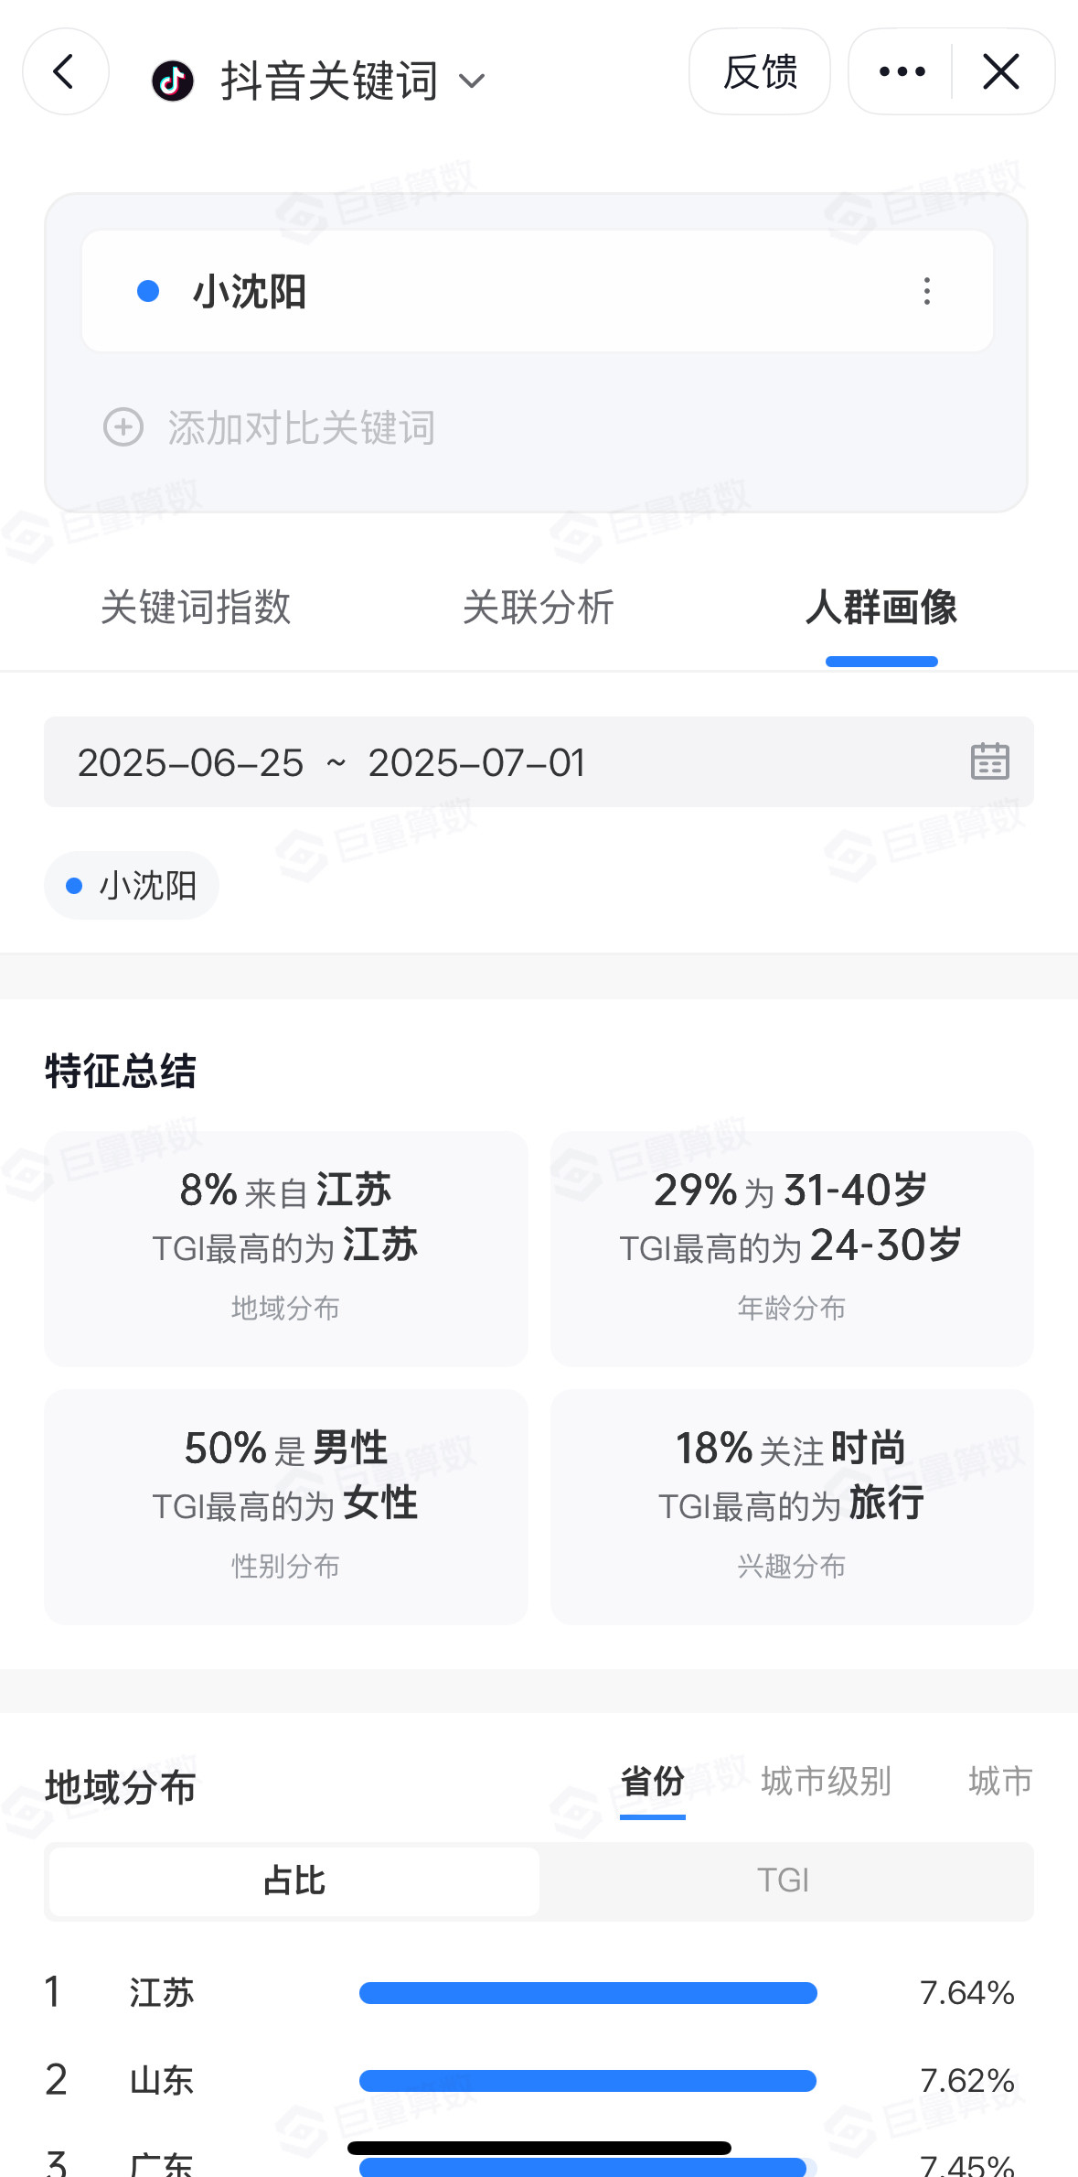Image resolution: width=1078 pixels, height=2177 pixels.
Task: Open the calendar icon date picker
Action: (x=989, y=761)
